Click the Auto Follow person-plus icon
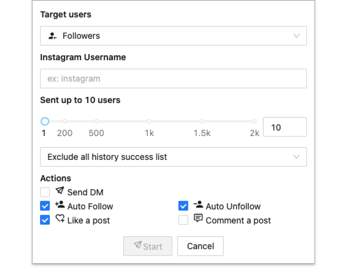 [x=60, y=205]
